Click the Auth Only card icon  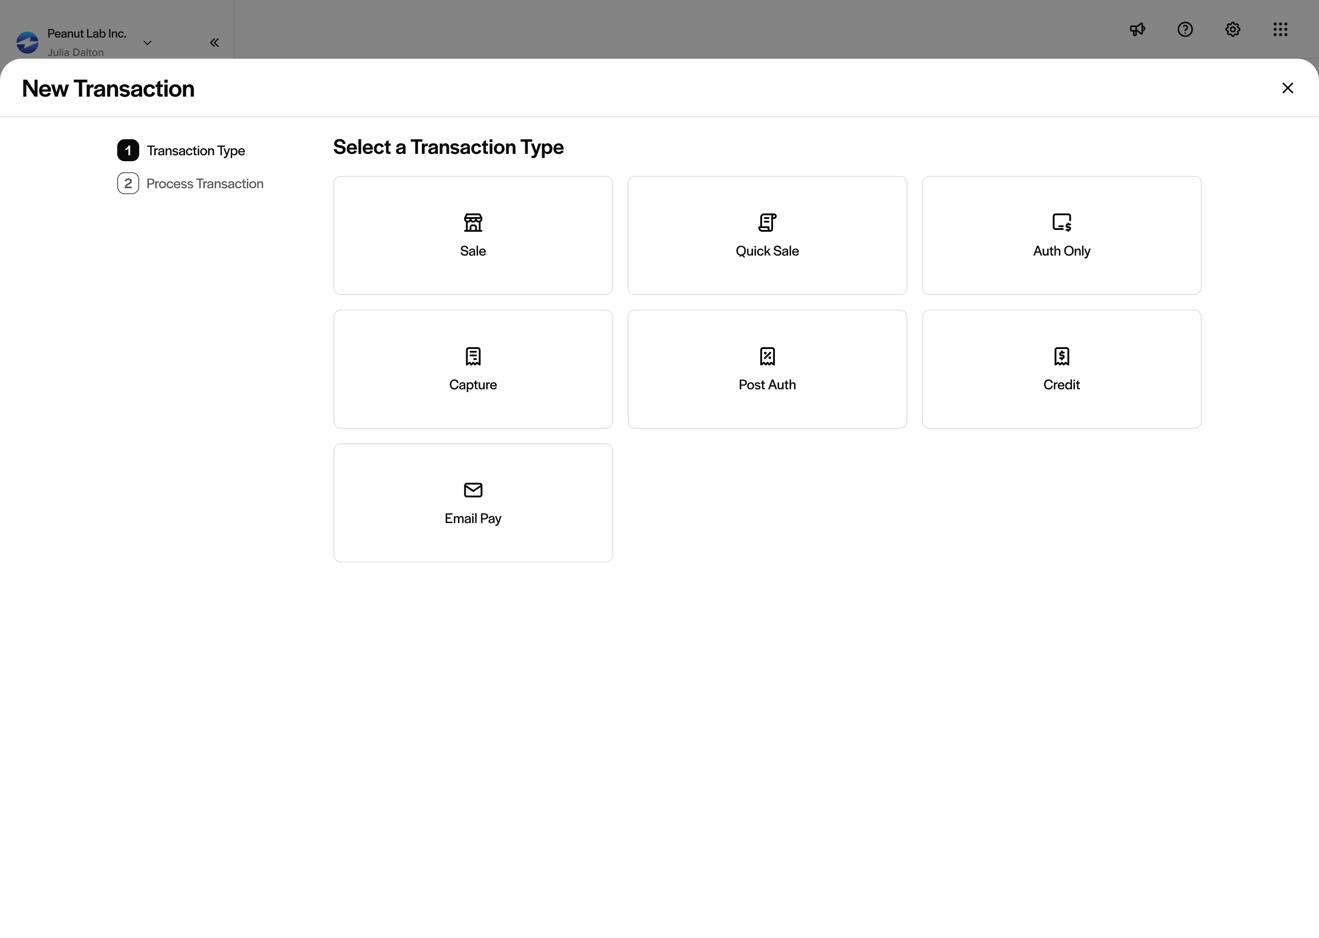tap(1062, 223)
